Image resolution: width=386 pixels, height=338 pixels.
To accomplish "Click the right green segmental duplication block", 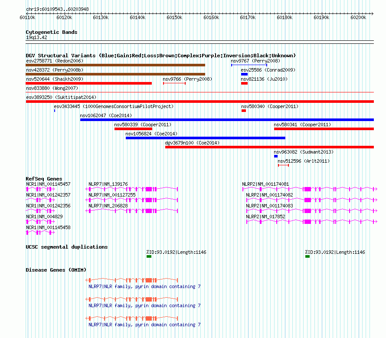I will (x=307, y=256).
